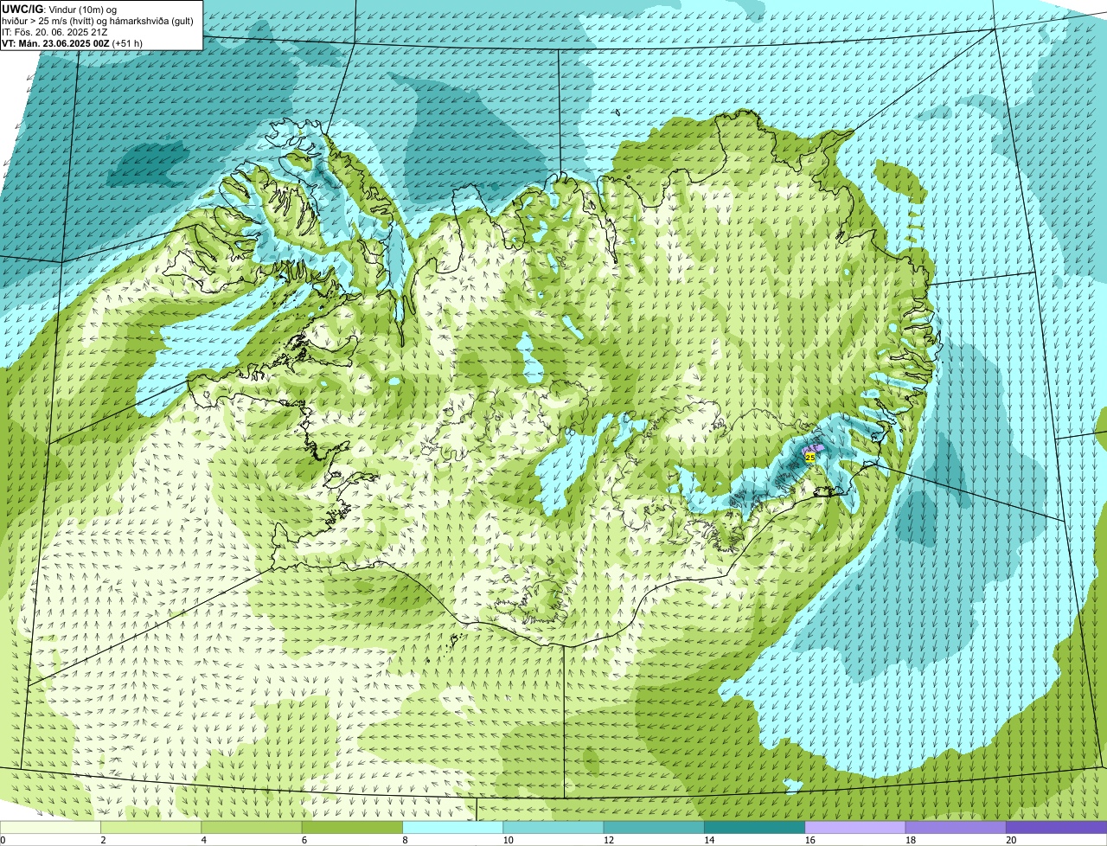1107x846 pixels.
Task: Click the 6–8 olive green legend color segment
Action: point(352,827)
